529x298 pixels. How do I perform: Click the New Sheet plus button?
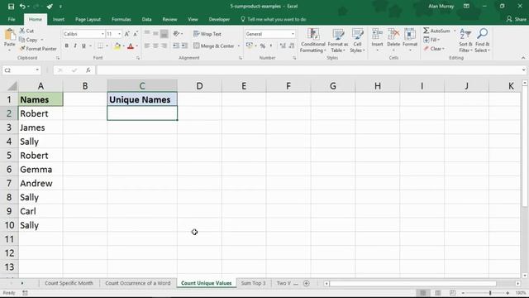[307, 283]
